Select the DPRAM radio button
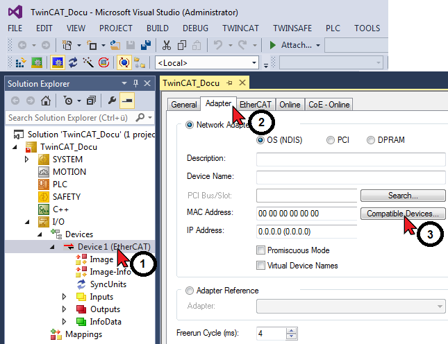 click(371, 140)
